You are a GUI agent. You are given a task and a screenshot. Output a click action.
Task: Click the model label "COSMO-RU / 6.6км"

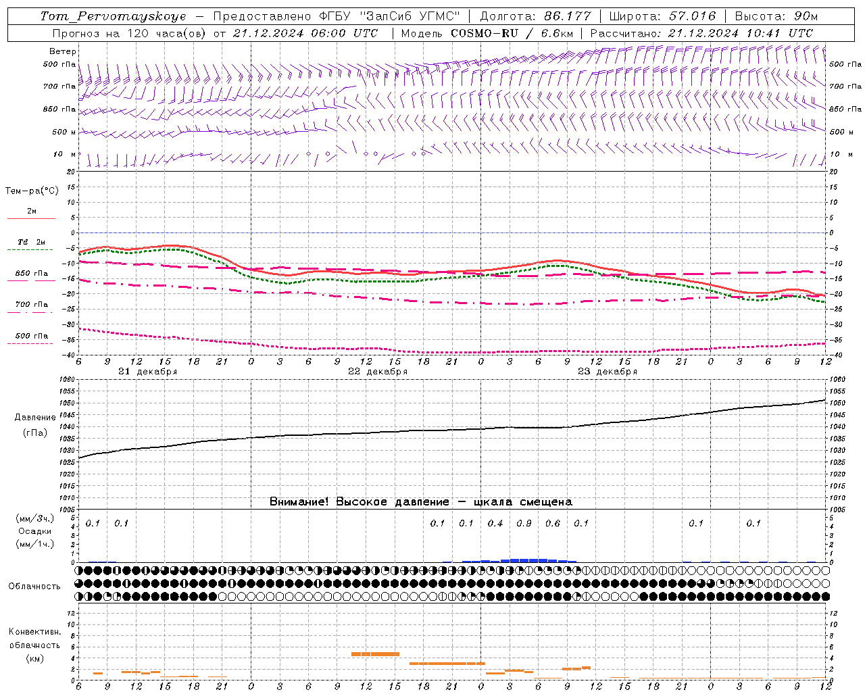click(512, 33)
